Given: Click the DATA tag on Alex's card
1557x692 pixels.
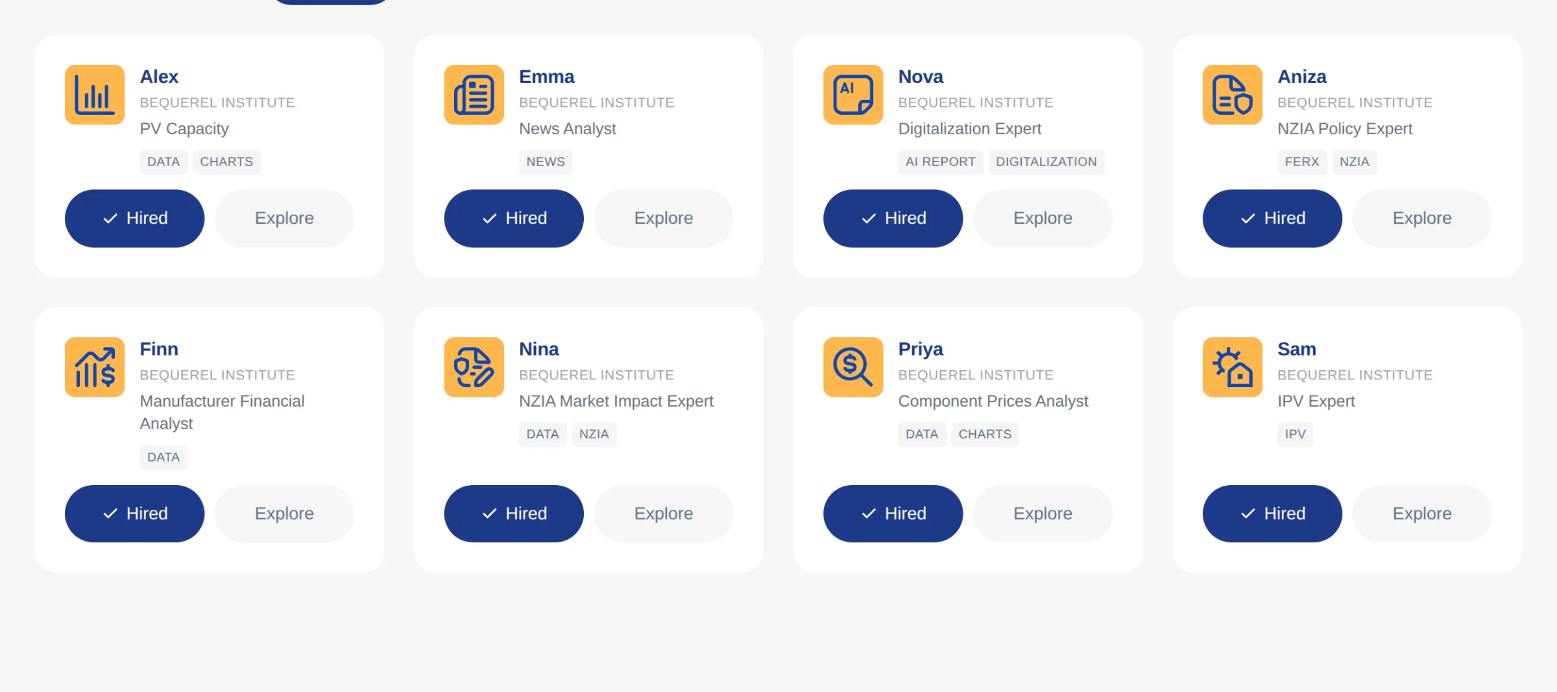Looking at the screenshot, I should 163,161.
